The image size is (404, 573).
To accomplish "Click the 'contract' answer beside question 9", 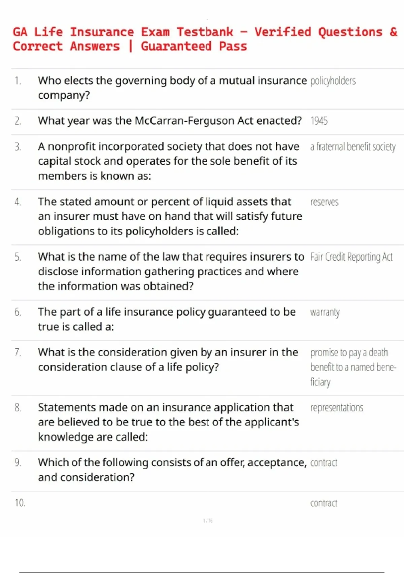I will click(324, 463).
